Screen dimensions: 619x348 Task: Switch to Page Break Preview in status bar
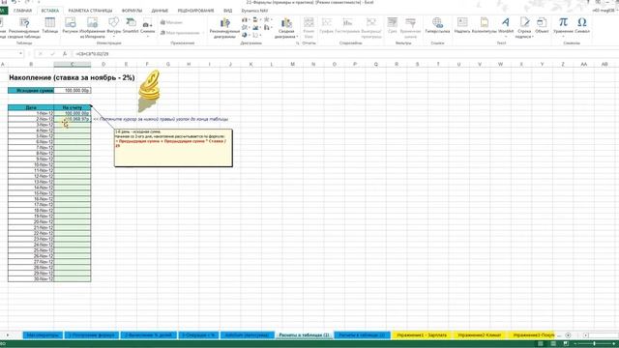566,344
